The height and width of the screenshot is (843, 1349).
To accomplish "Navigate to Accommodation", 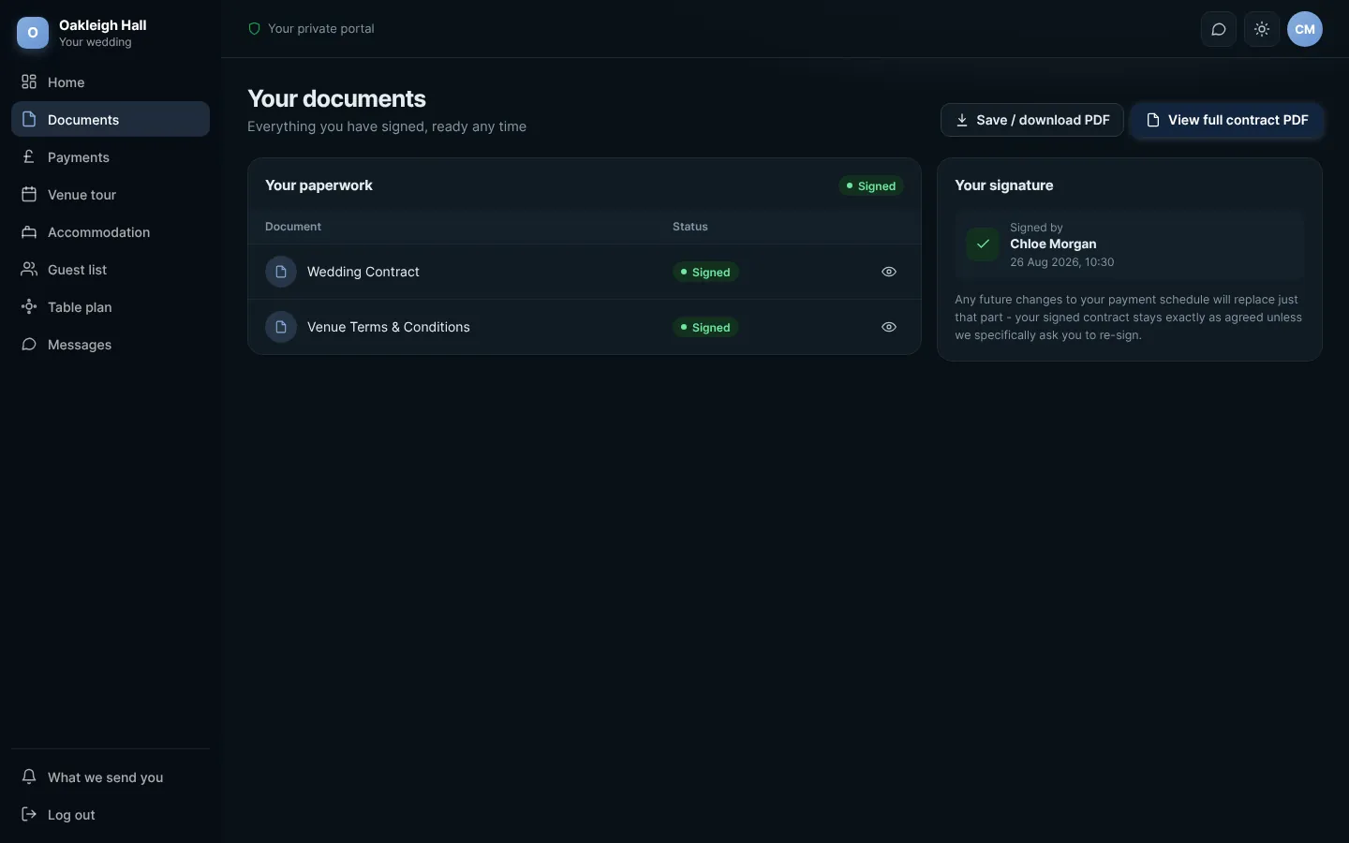I will [x=111, y=232].
